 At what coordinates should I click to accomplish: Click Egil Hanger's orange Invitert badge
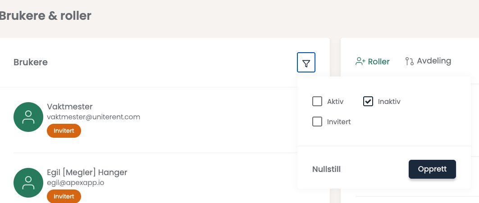click(64, 196)
